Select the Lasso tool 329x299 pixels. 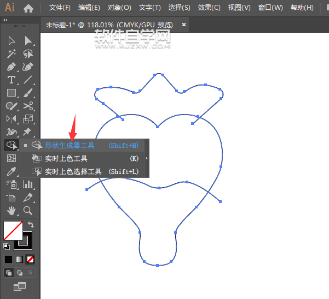pyautogui.click(x=28, y=53)
